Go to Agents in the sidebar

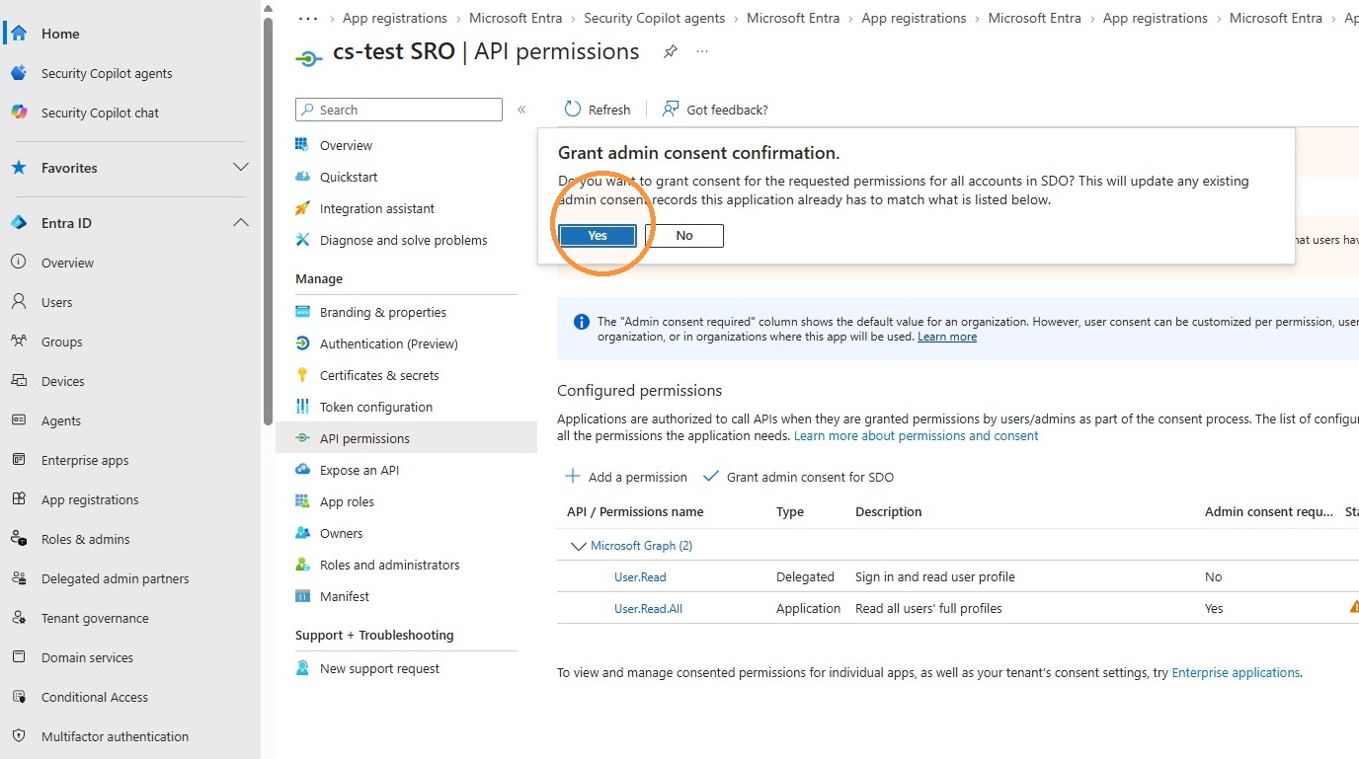pos(61,420)
